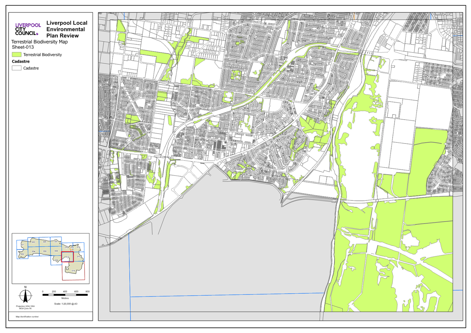Click sheet 016 in the index map

(73, 271)
